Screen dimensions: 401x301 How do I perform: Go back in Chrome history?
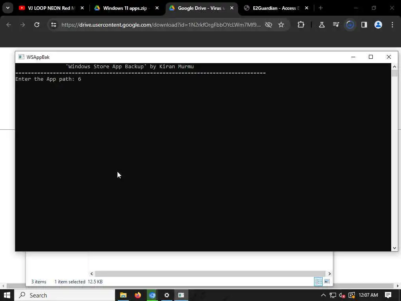click(x=9, y=25)
